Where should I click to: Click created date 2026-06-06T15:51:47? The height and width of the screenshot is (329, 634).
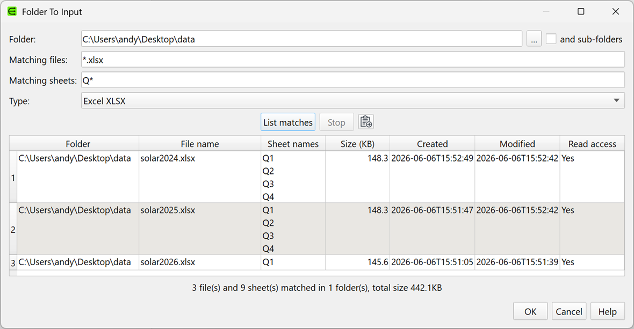click(432, 210)
